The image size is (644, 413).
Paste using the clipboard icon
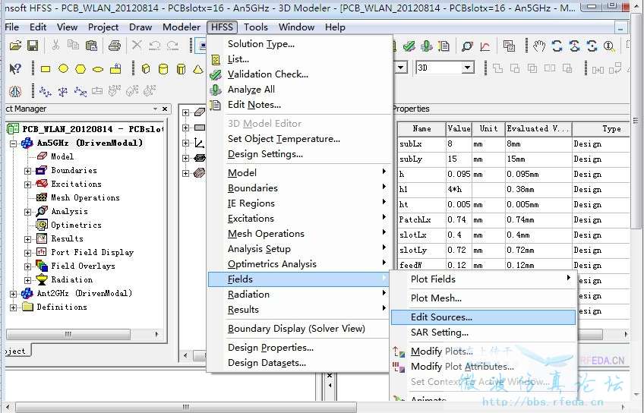[x=91, y=45]
